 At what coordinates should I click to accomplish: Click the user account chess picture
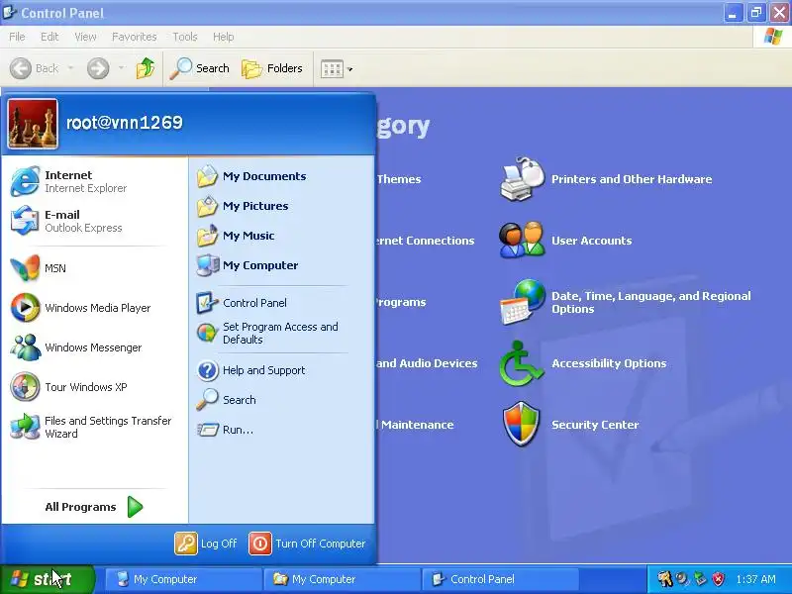click(x=33, y=124)
